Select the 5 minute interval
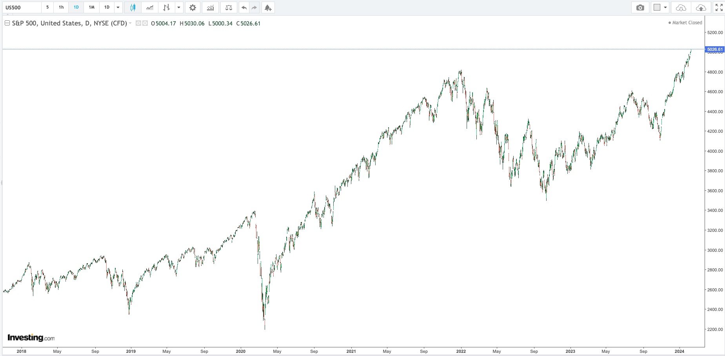725x356 pixels. [47, 7]
